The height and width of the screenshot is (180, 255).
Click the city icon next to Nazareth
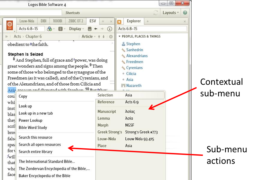tap(123, 85)
